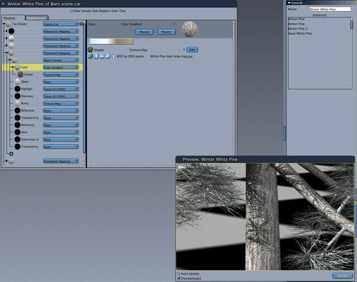
Task: Click the add-layer circle icon in tree
Action: click(x=11, y=154)
